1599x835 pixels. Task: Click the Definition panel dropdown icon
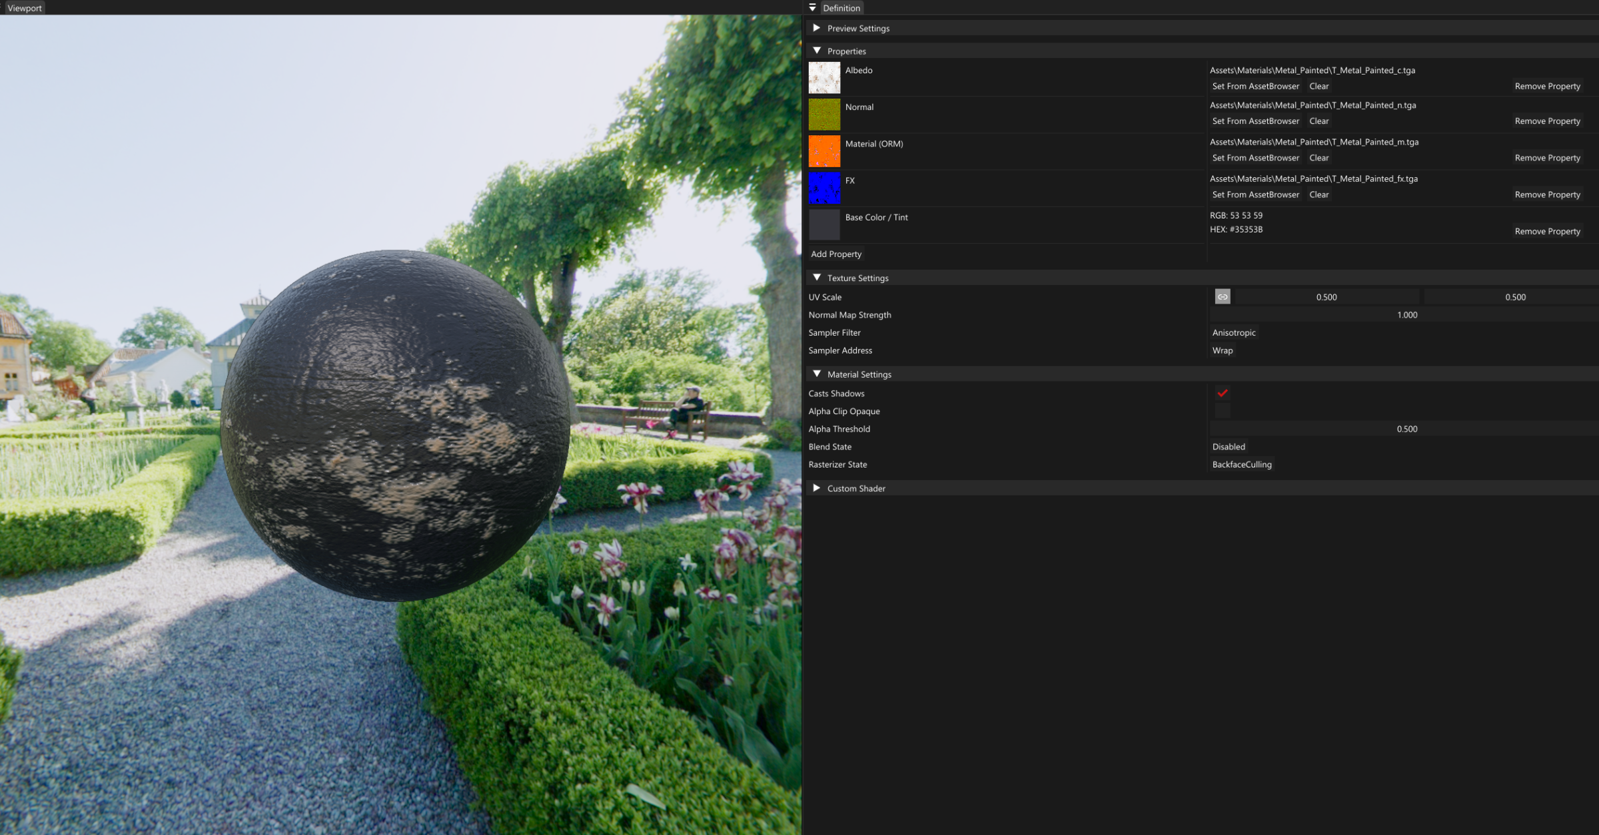[x=812, y=8]
